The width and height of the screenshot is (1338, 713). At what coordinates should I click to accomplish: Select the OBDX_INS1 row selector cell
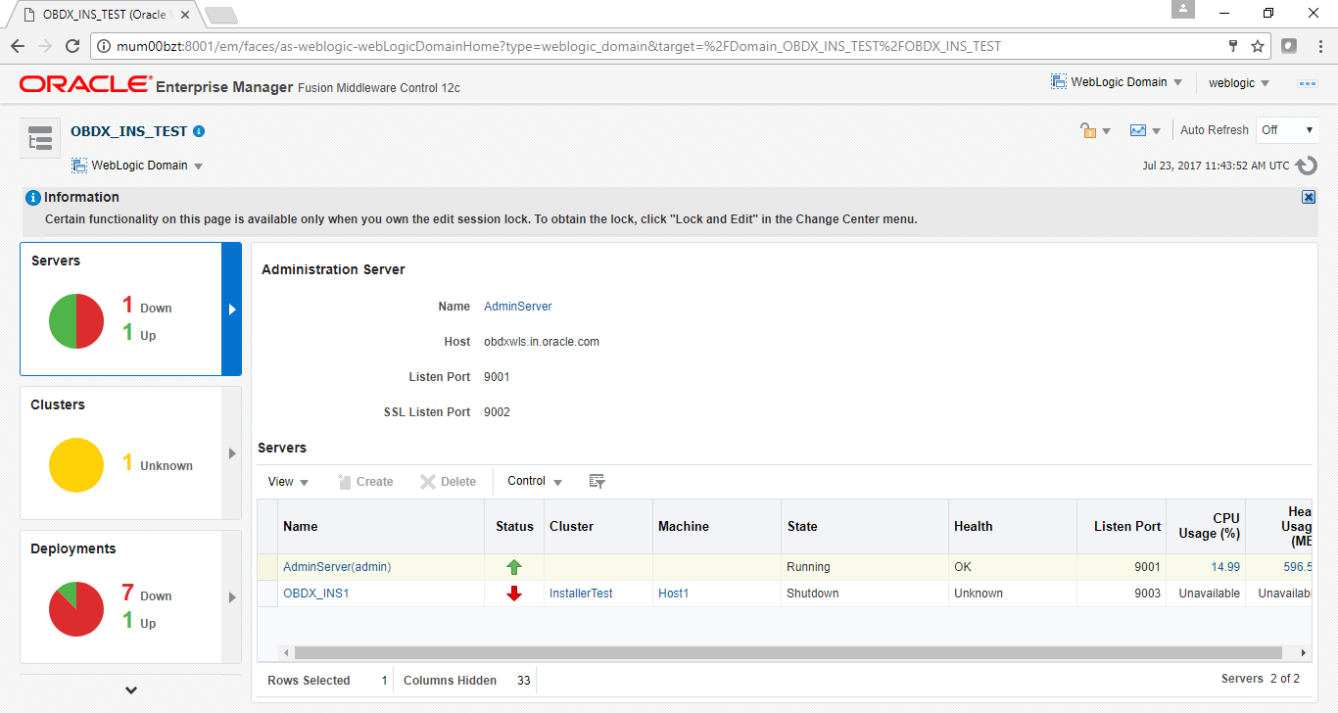tap(267, 594)
